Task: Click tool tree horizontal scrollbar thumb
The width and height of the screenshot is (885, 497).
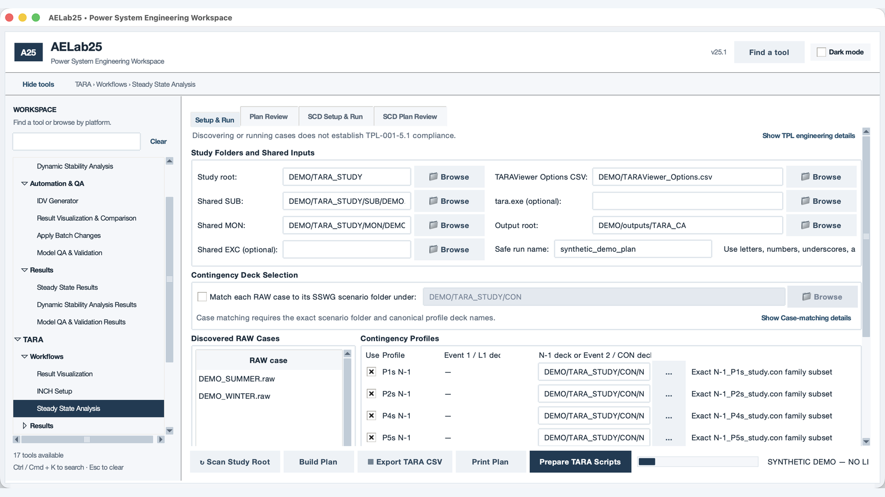Action: click(87, 440)
